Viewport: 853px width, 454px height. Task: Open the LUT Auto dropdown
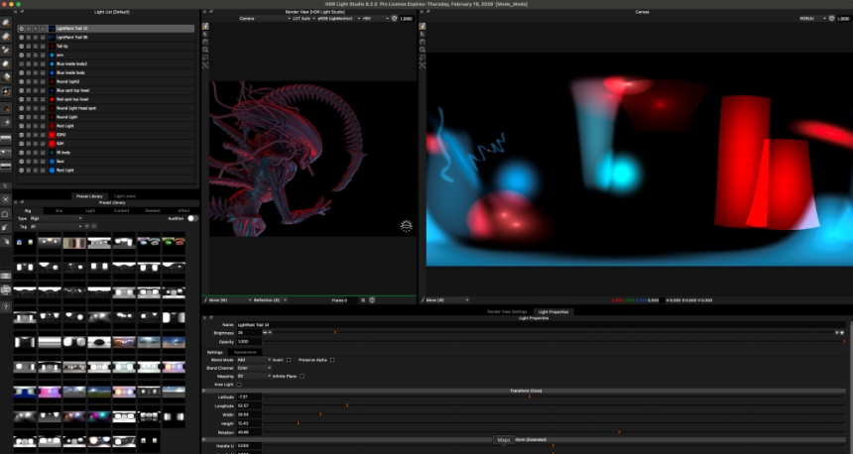click(304, 19)
